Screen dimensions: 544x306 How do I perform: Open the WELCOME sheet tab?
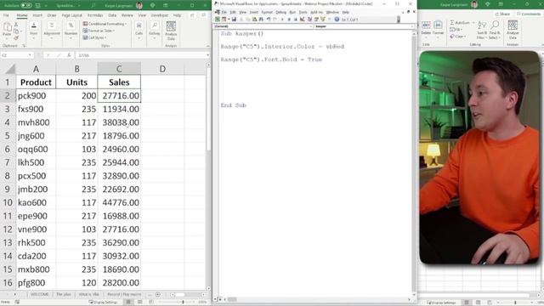[x=39, y=294]
